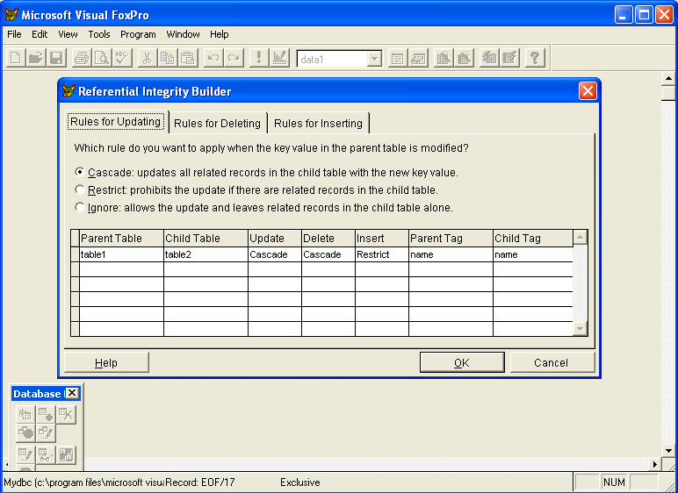Click the New file toolbar icon

coord(16,58)
